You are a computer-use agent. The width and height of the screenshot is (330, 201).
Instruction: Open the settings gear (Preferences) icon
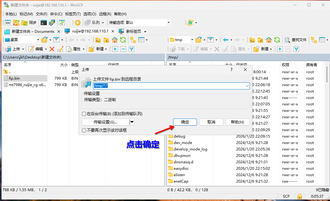(78, 22)
